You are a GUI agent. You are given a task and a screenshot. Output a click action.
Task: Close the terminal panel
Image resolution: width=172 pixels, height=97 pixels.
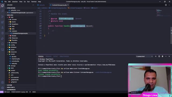pyautogui.click(x=169, y=56)
